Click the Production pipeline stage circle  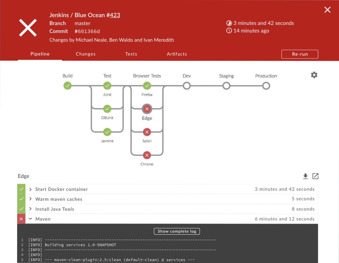pyautogui.click(x=266, y=86)
